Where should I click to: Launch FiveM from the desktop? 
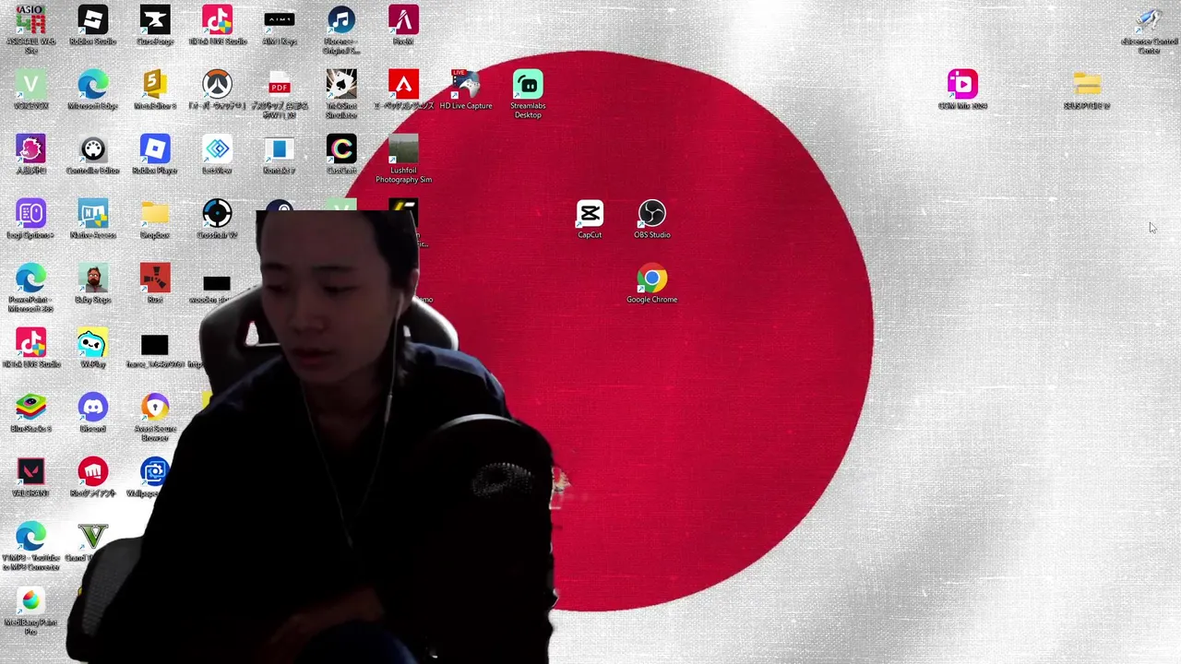tap(403, 26)
